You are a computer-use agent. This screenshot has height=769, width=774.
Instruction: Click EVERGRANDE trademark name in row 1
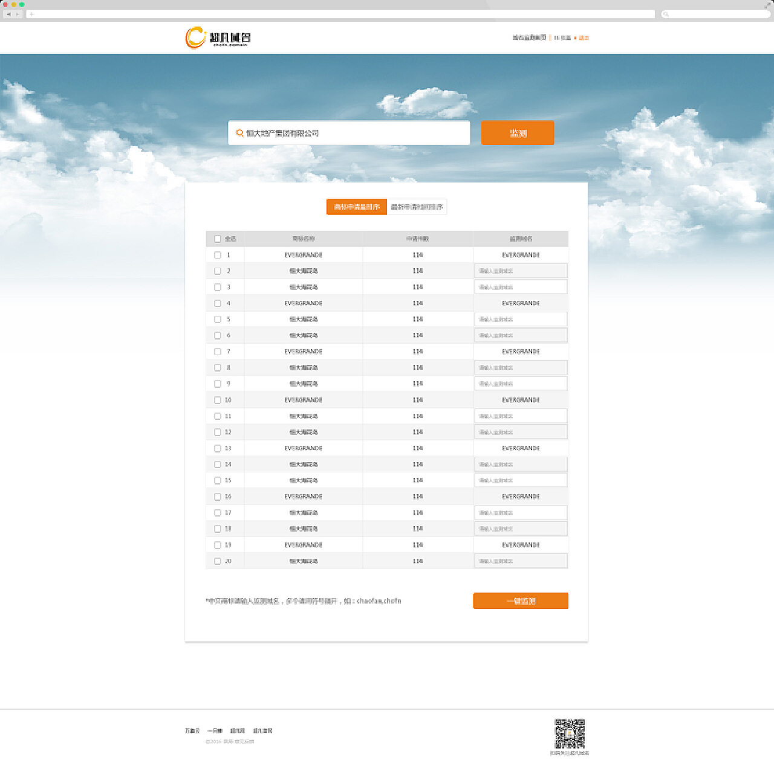[x=304, y=255]
